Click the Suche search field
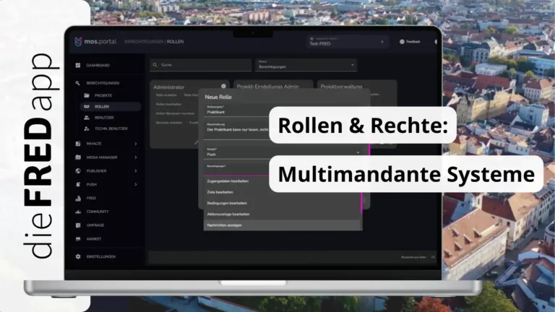Viewport: 555px width, 312px height. point(201,65)
